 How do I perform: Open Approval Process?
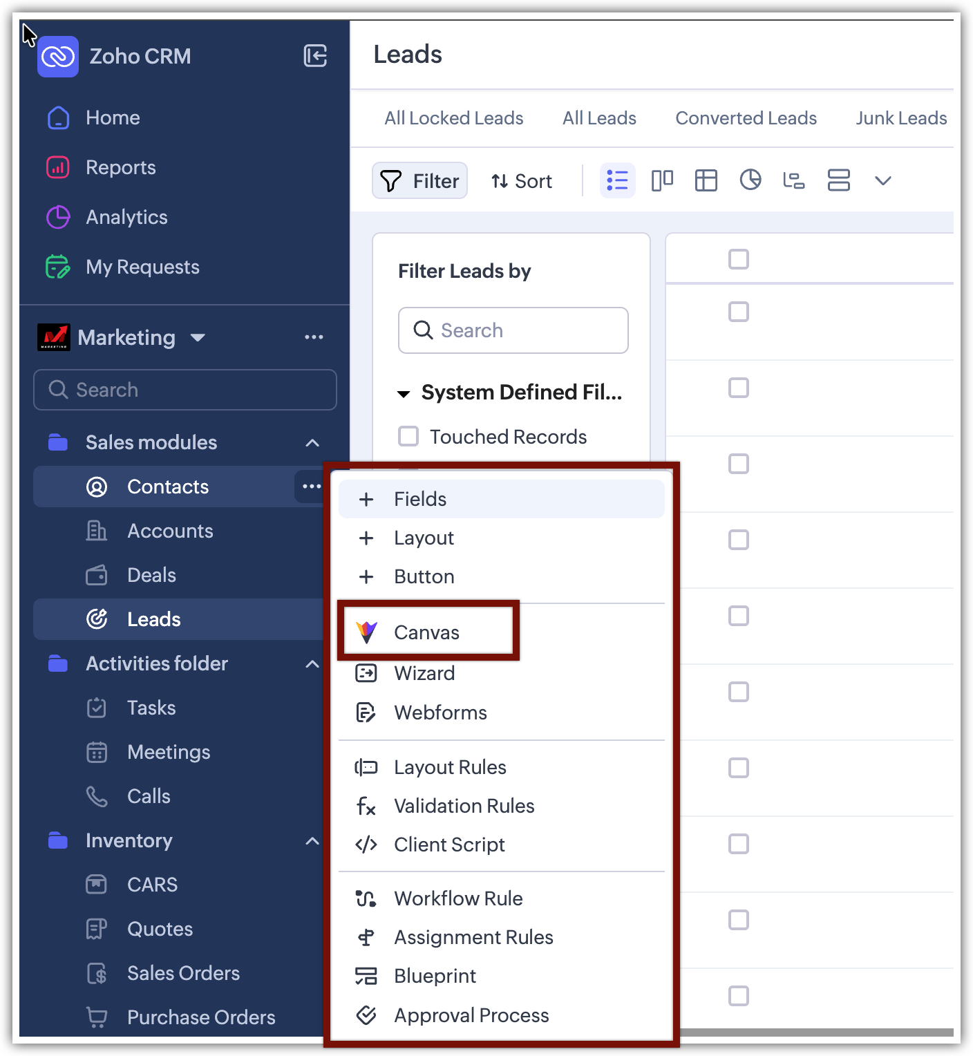(471, 1015)
